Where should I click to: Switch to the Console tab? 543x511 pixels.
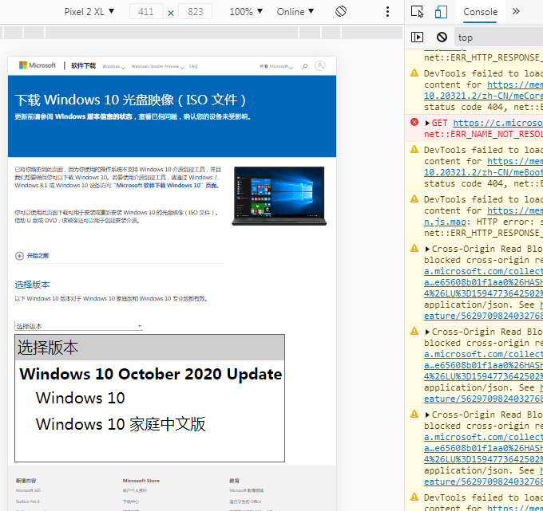coord(480,12)
